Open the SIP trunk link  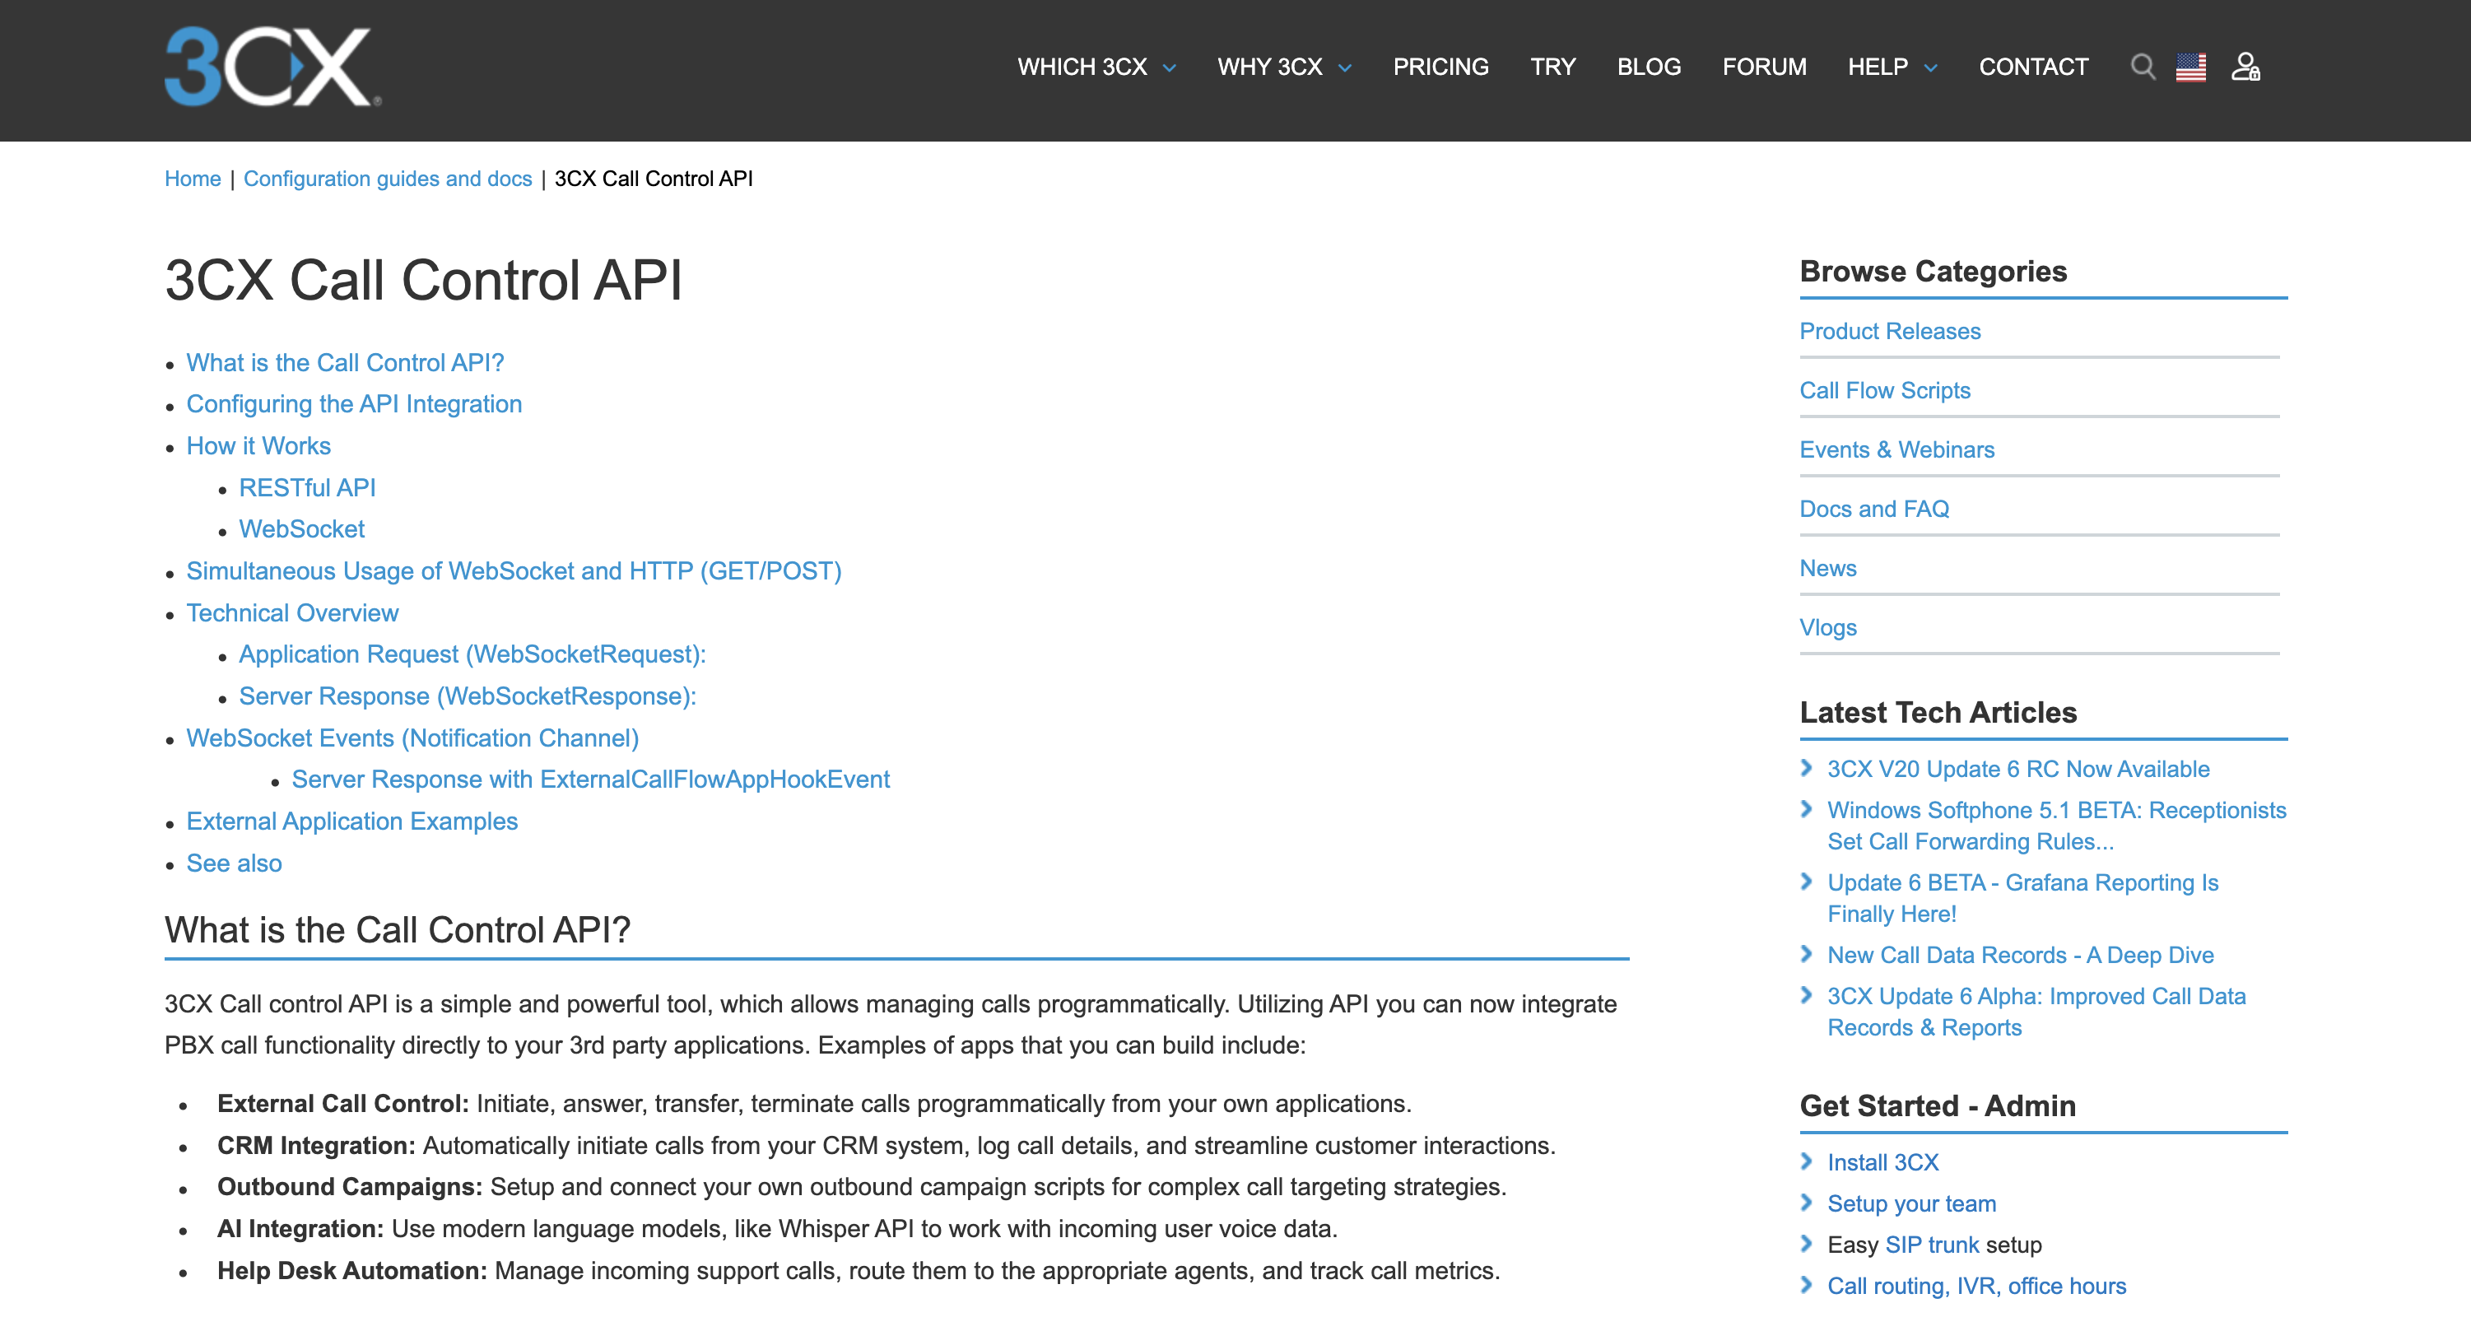click(1932, 1245)
